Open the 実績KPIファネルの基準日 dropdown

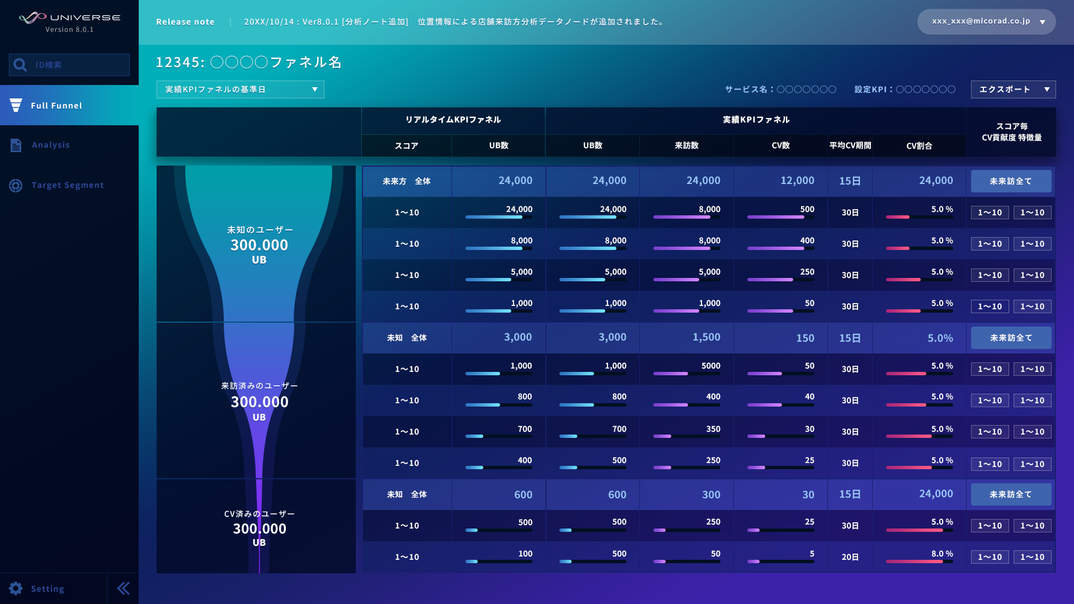tap(241, 89)
